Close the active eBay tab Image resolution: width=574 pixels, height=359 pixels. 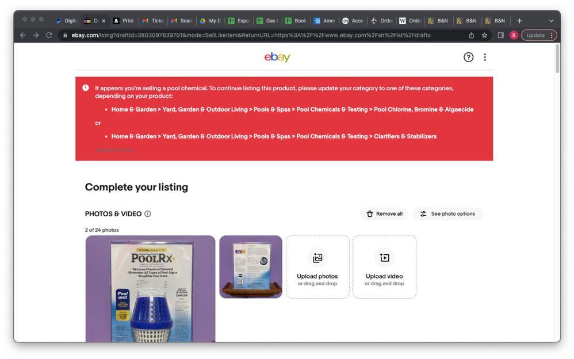[104, 21]
